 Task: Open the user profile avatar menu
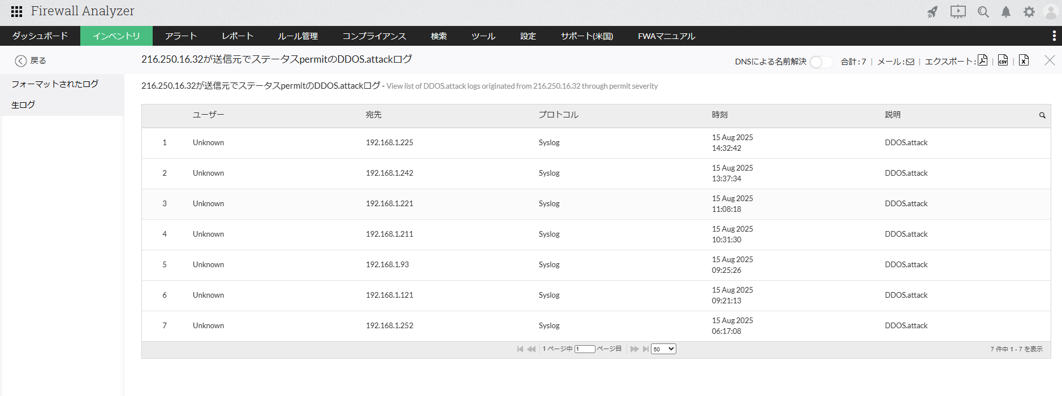pyautogui.click(x=1051, y=12)
